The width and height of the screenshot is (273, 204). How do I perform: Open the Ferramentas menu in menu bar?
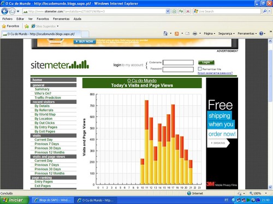point(61,19)
